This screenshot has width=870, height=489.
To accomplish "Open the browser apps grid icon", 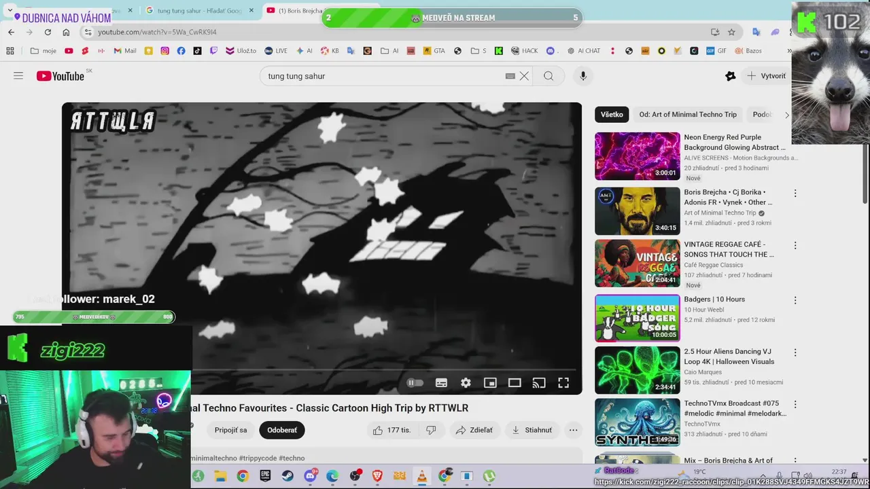I will point(10,51).
